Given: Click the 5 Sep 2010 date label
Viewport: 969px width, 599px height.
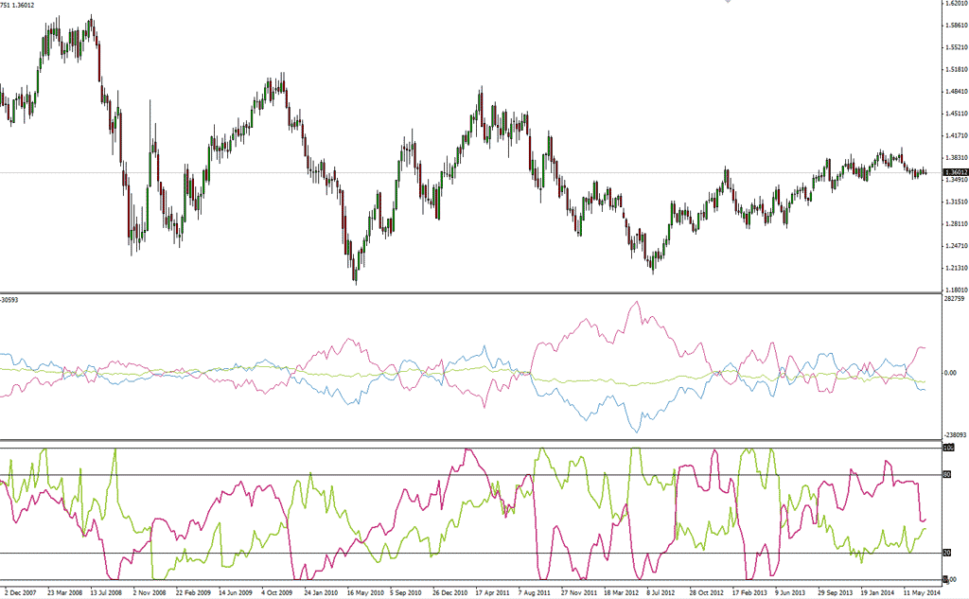Looking at the screenshot, I should tap(405, 592).
